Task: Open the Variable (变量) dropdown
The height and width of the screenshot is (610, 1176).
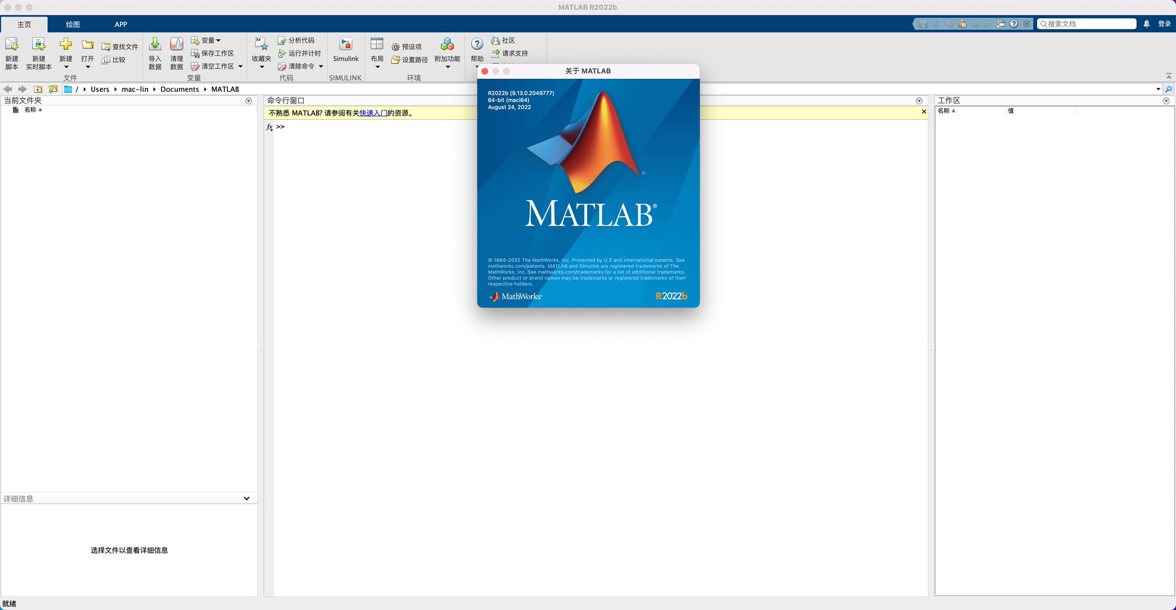Action: click(206, 40)
